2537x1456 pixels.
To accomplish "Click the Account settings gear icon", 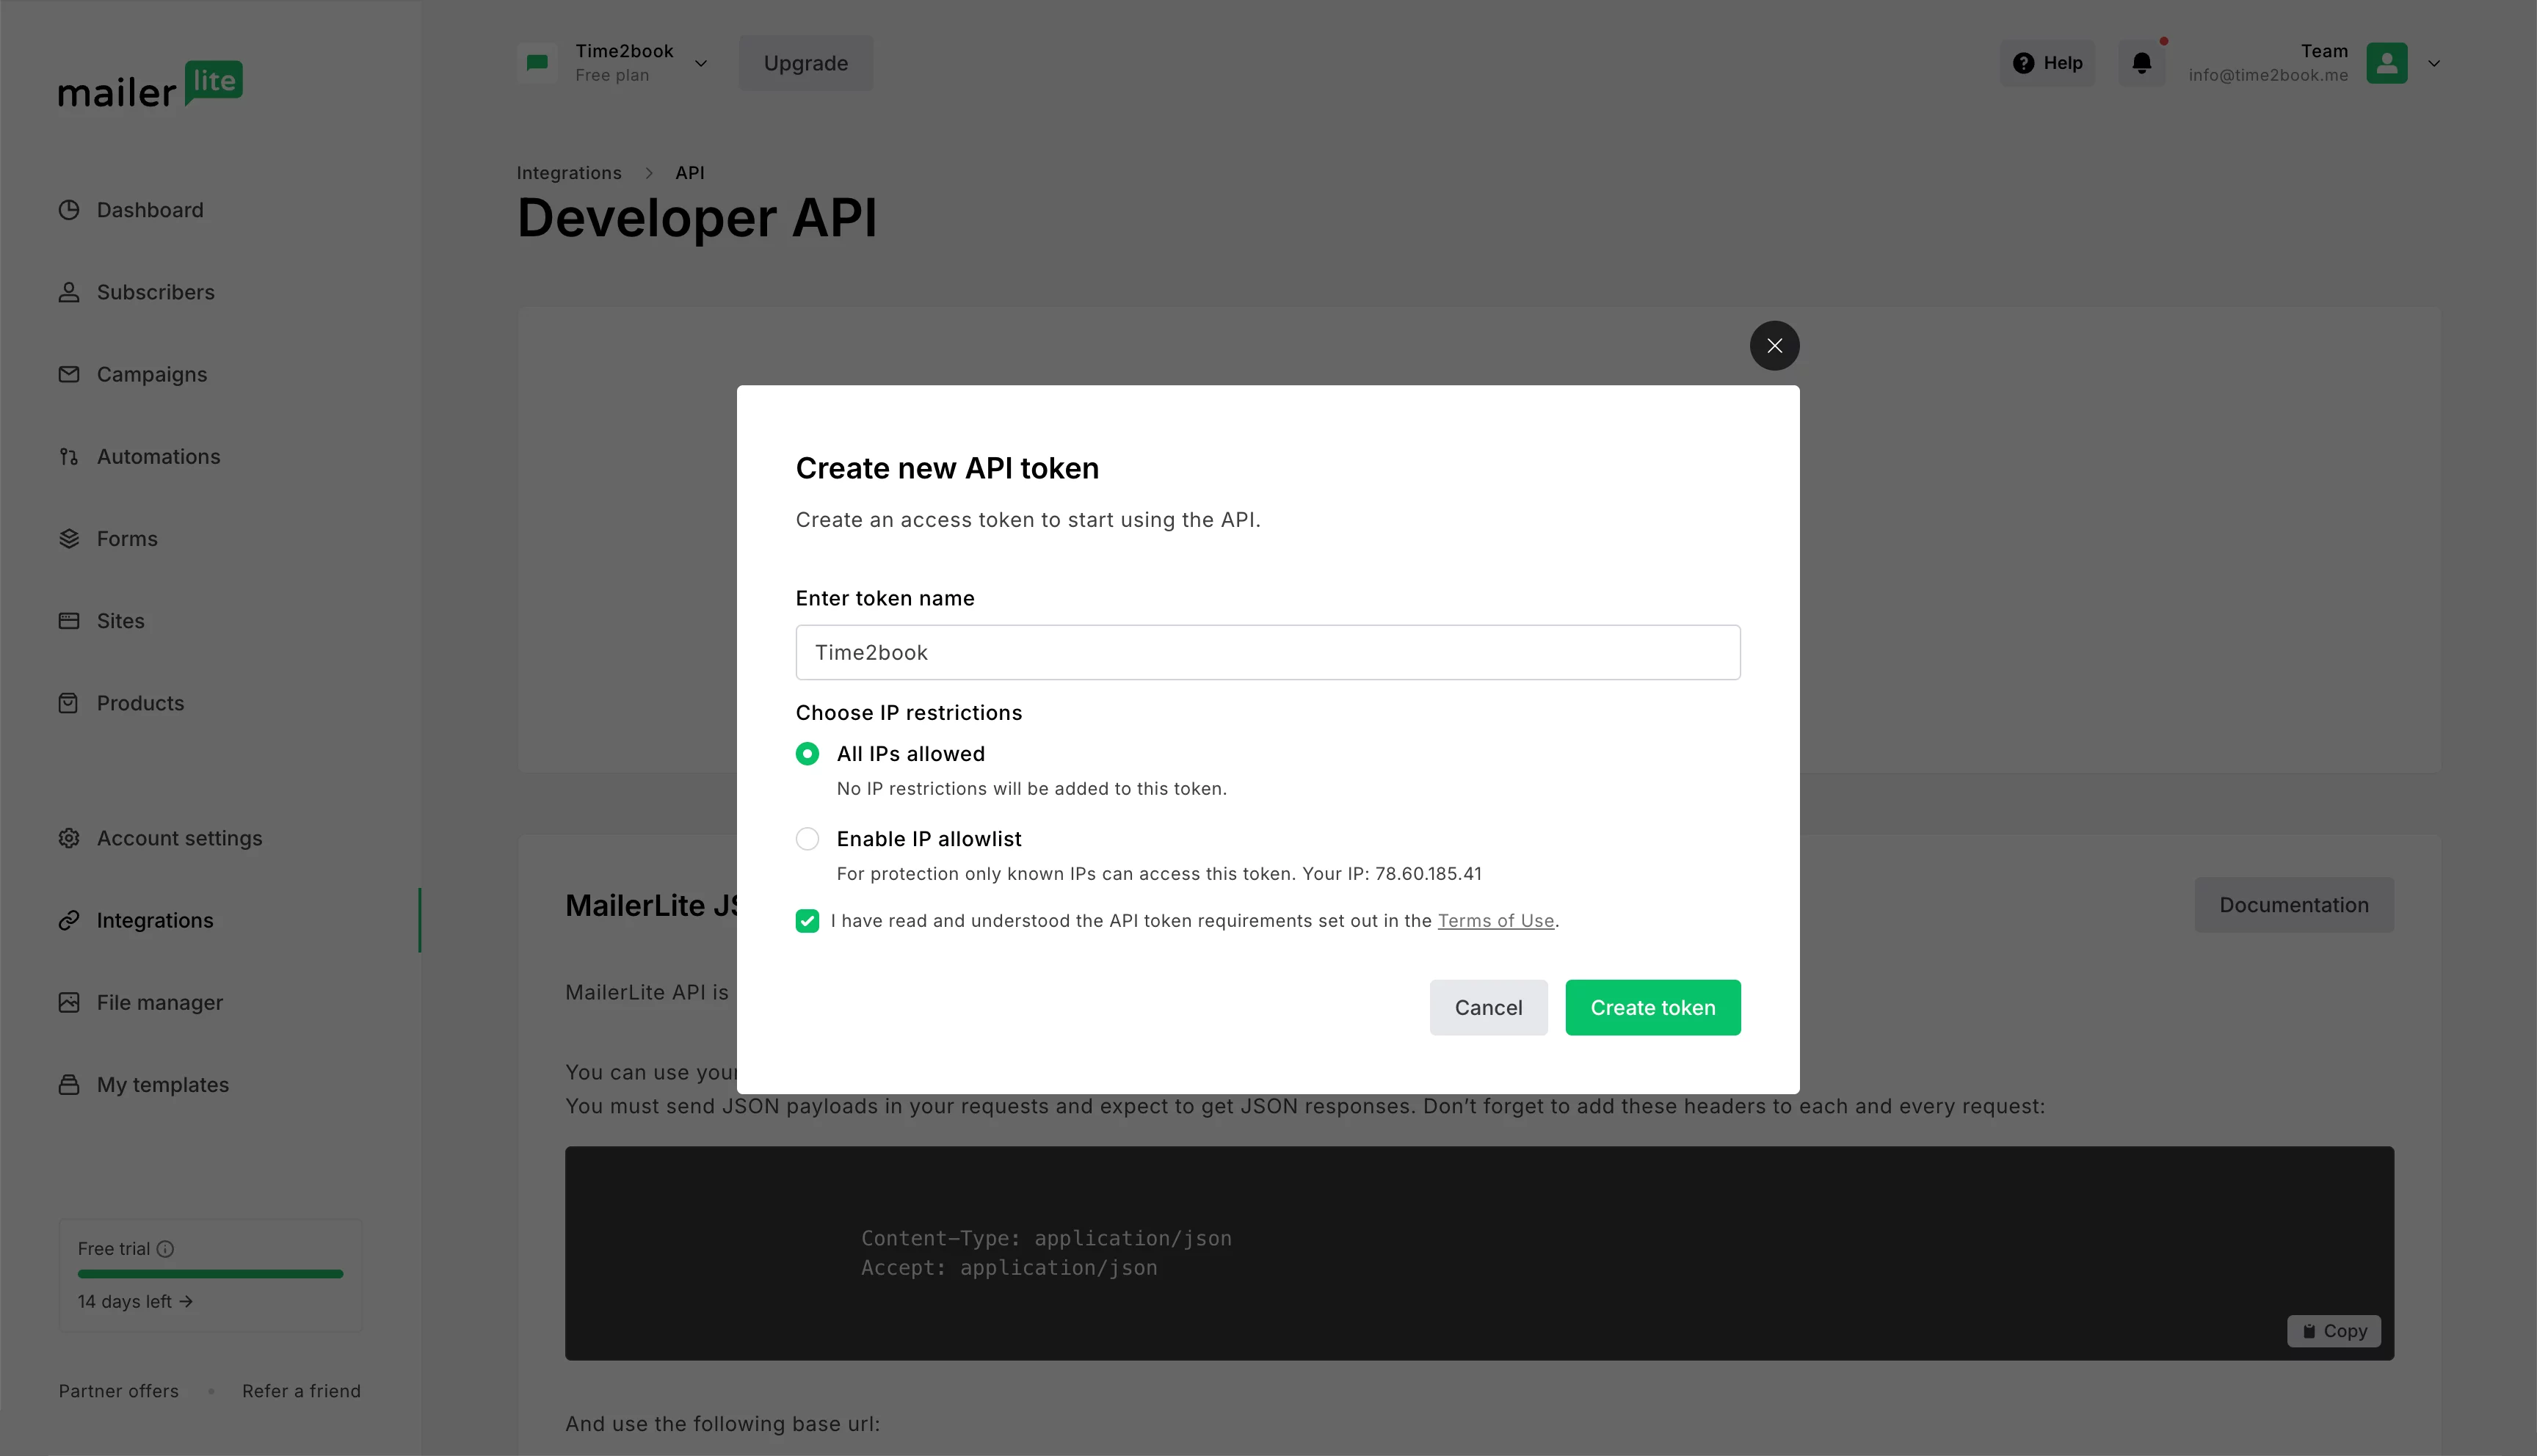I will 69,838.
